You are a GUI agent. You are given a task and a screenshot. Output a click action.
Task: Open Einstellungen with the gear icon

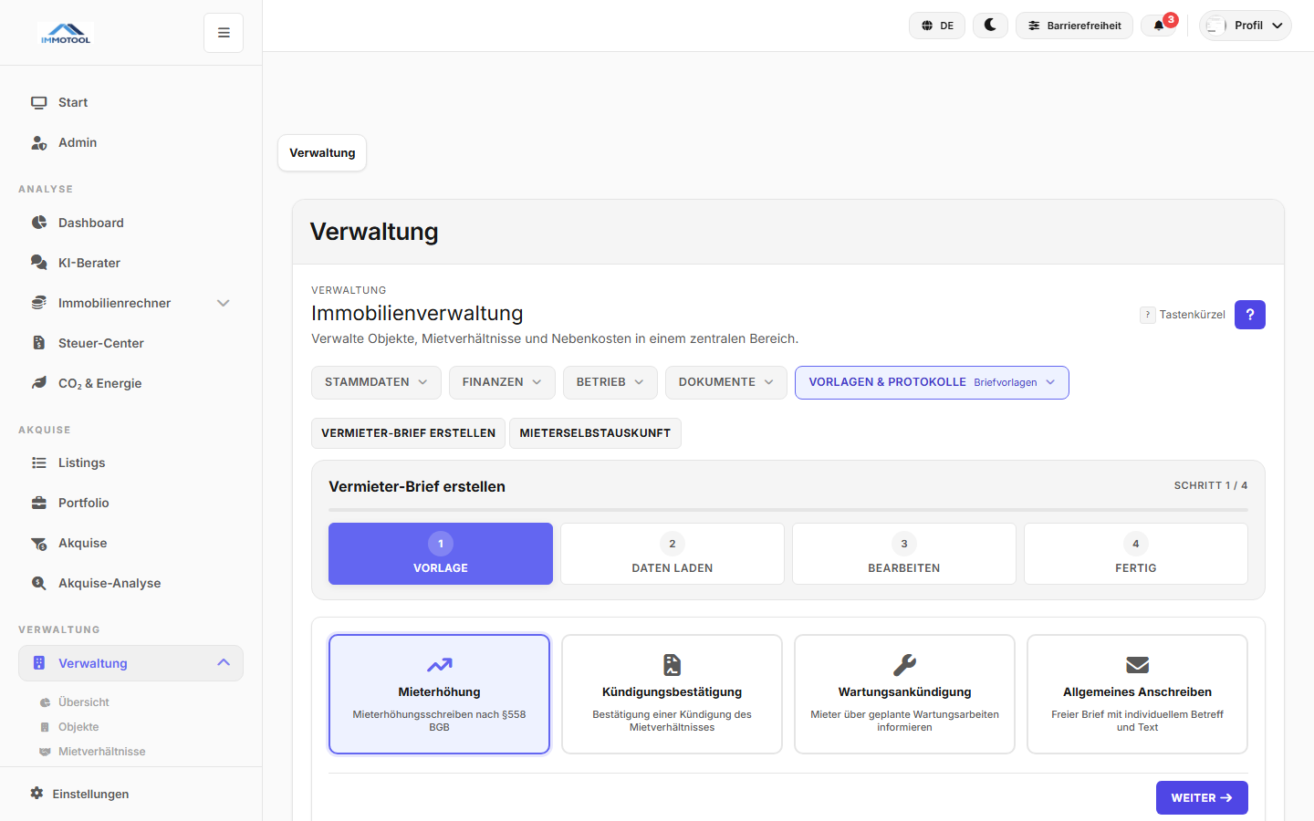[x=89, y=794]
